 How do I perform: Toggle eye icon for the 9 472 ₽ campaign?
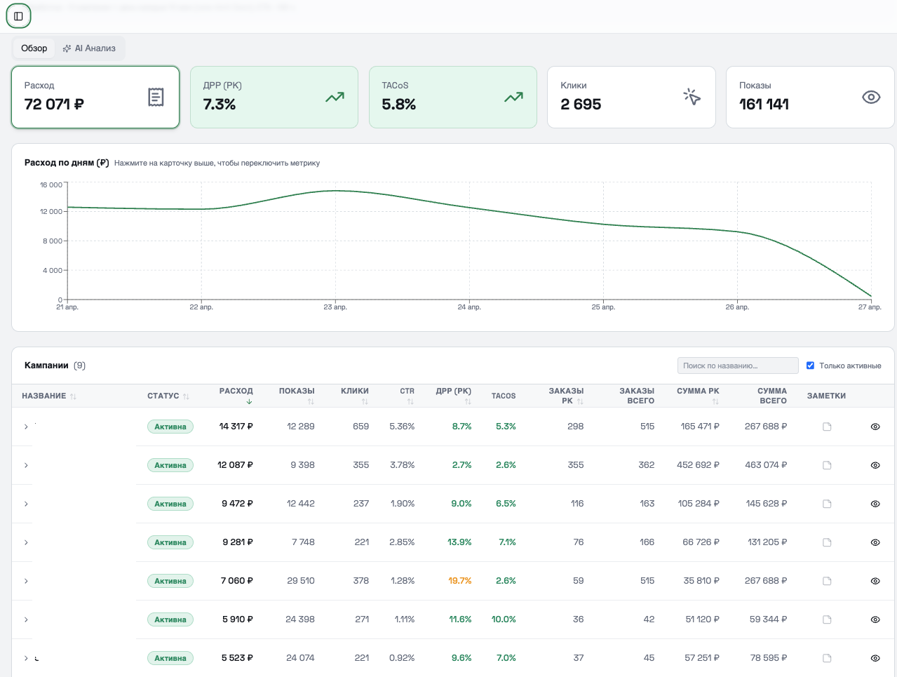[x=875, y=504]
